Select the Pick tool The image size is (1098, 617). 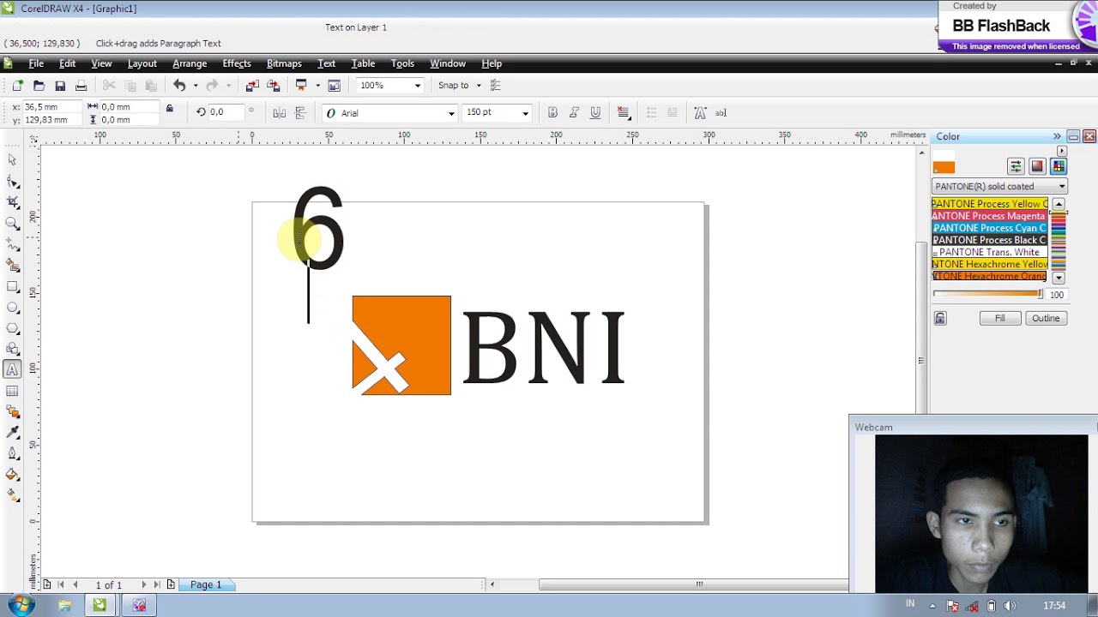12,160
